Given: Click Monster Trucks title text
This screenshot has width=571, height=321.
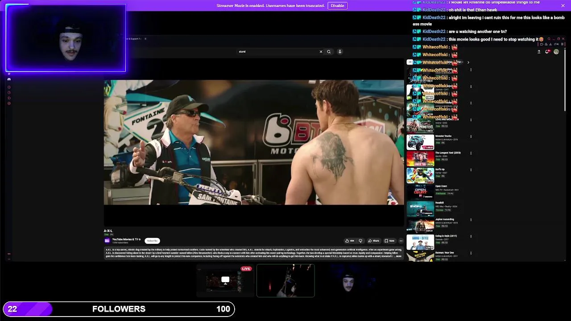Looking at the screenshot, I should (443, 136).
